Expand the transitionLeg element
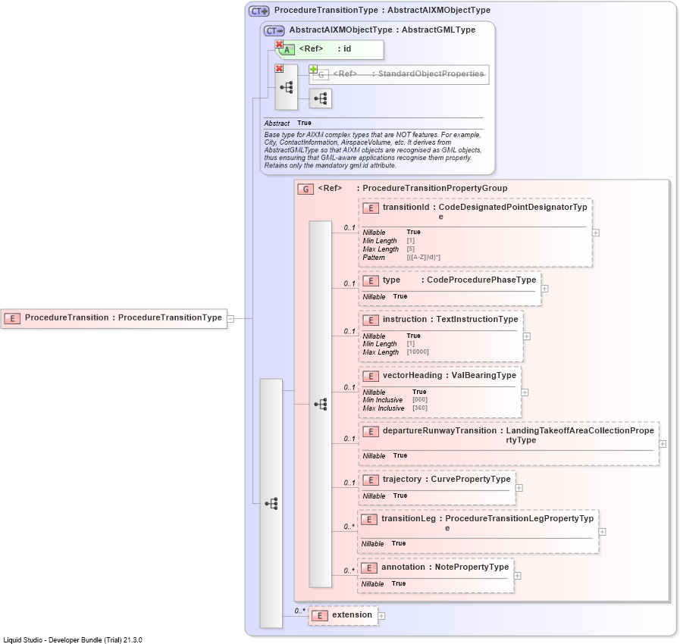680x644 pixels. pyautogui.click(x=602, y=532)
